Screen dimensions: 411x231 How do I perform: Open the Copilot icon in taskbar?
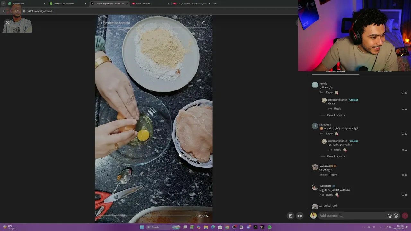(199, 227)
